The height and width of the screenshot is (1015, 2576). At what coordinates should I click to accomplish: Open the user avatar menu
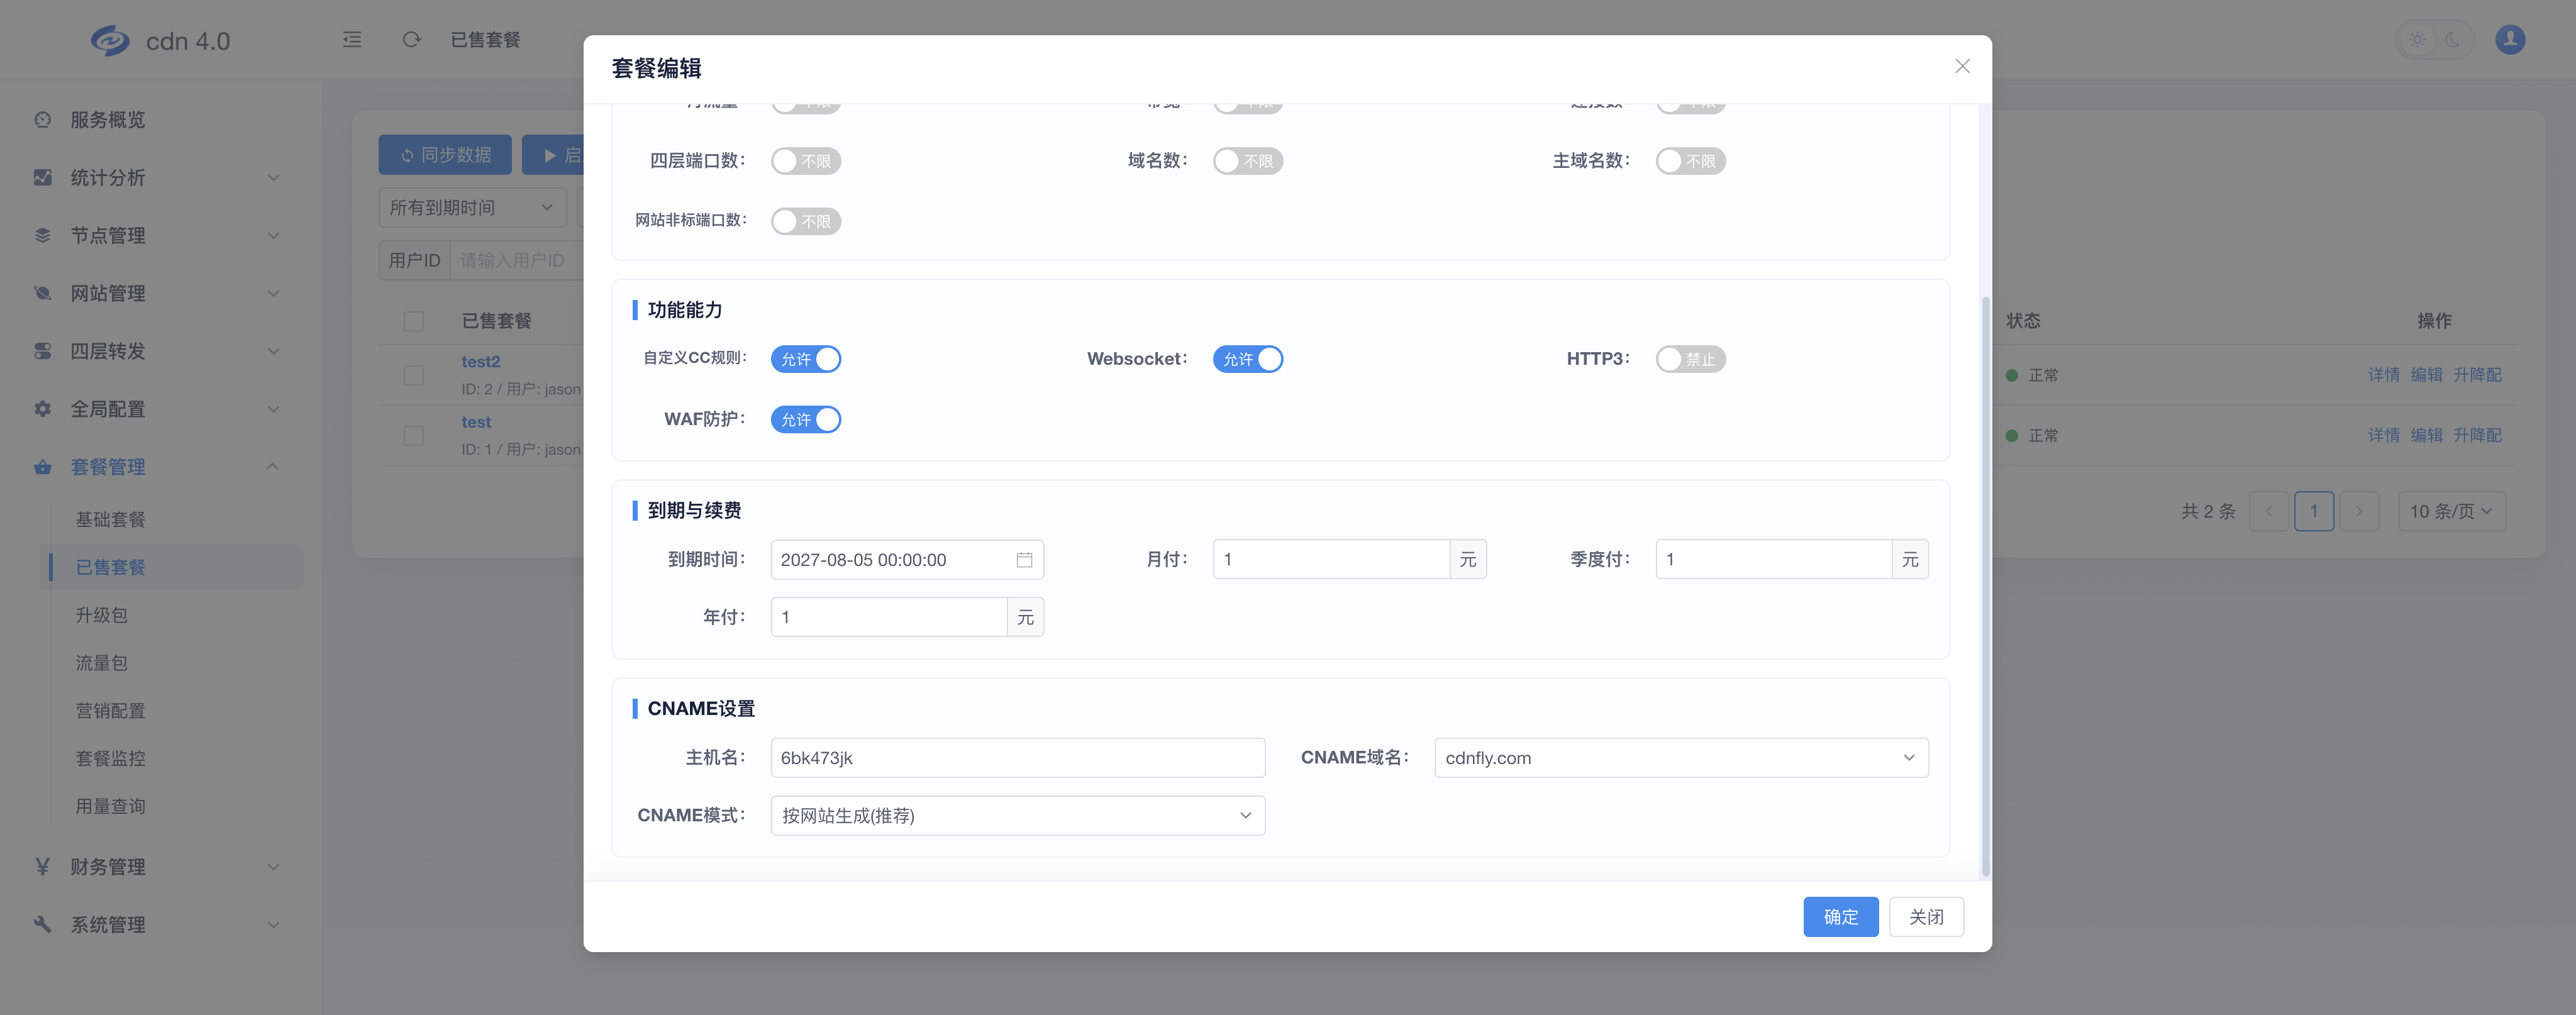coord(2510,40)
